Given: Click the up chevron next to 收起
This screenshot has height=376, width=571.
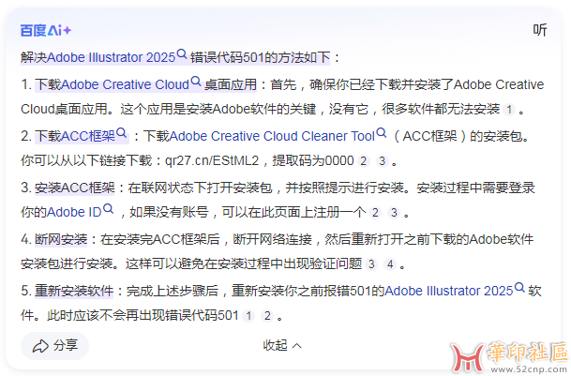Looking at the screenshot, I should tap(297, 346).
